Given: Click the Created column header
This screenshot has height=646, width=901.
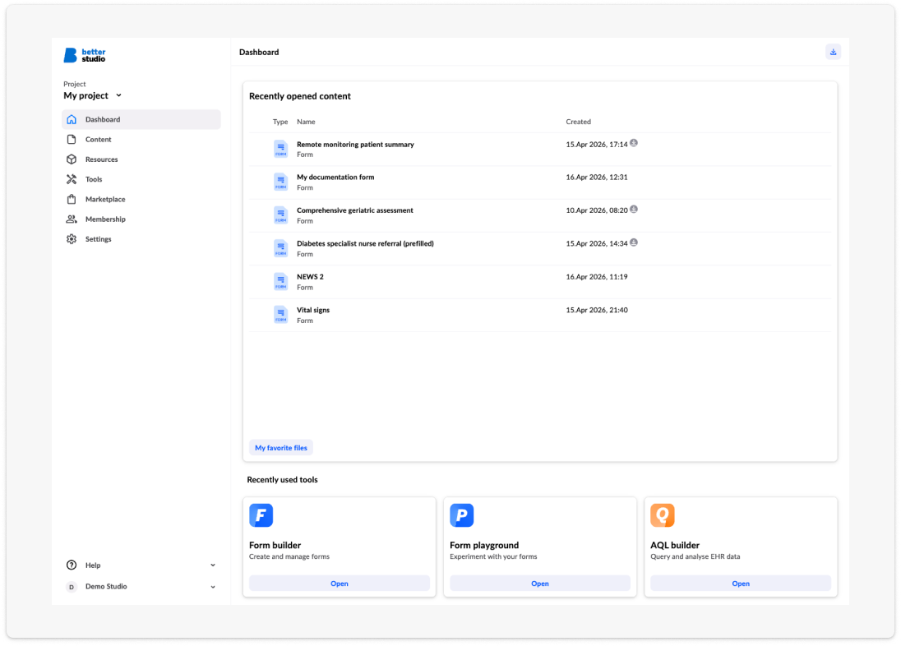Looking at the screenshot, I should pos(578,122).
